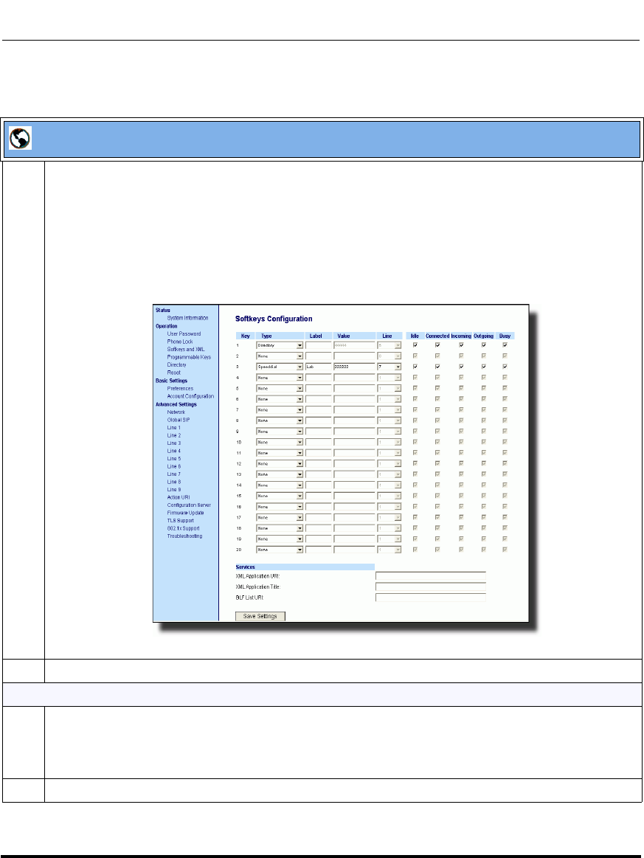Screen dimensions: 644x858
Task: Click the Services section header
Action: tap(305, 567)
